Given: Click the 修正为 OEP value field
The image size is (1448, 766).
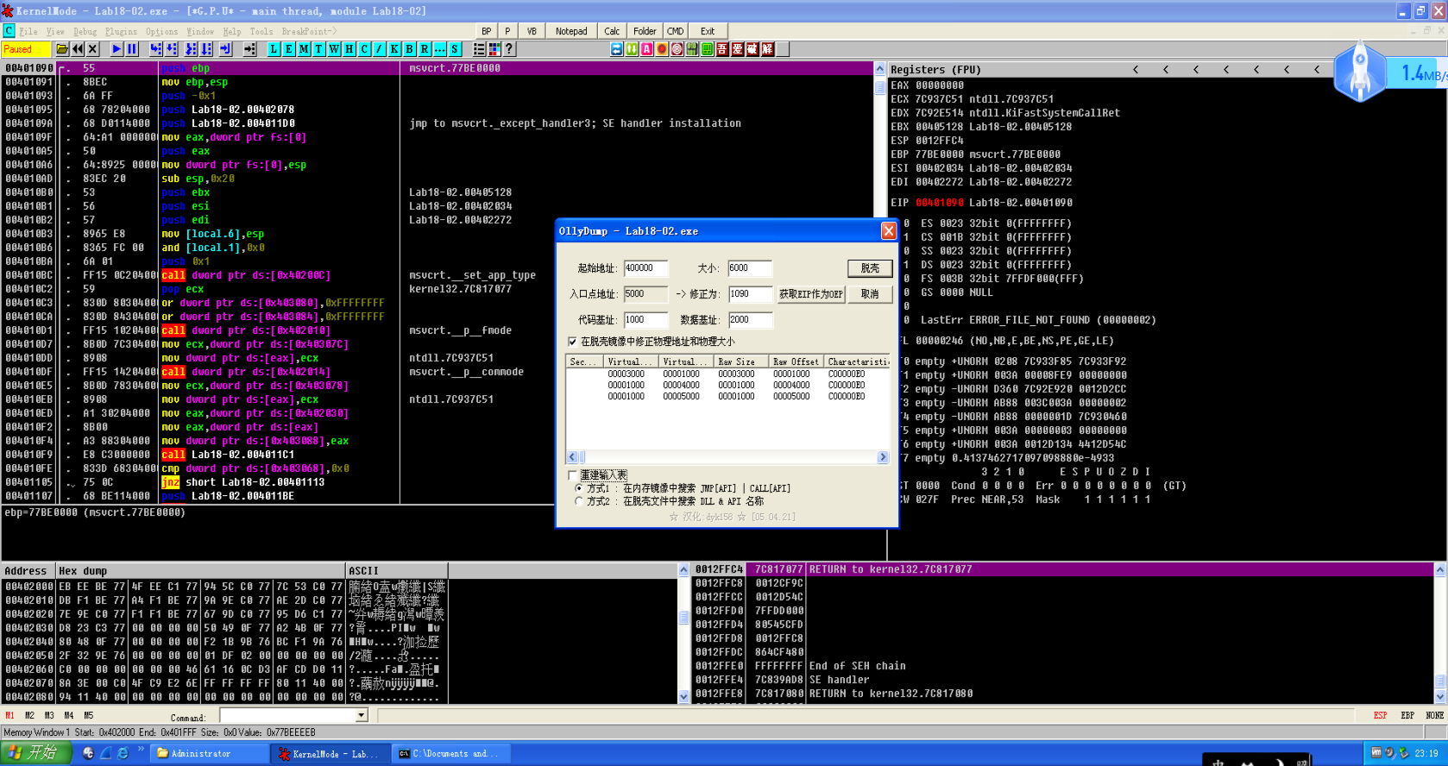Looking at the screenshot, I should point(750,294).
